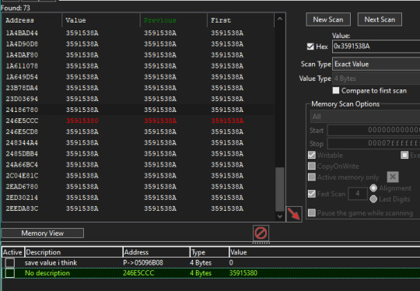Select result address 1A611078
The height and width of the screenshot is (291, 420).
tap(22, 66)
